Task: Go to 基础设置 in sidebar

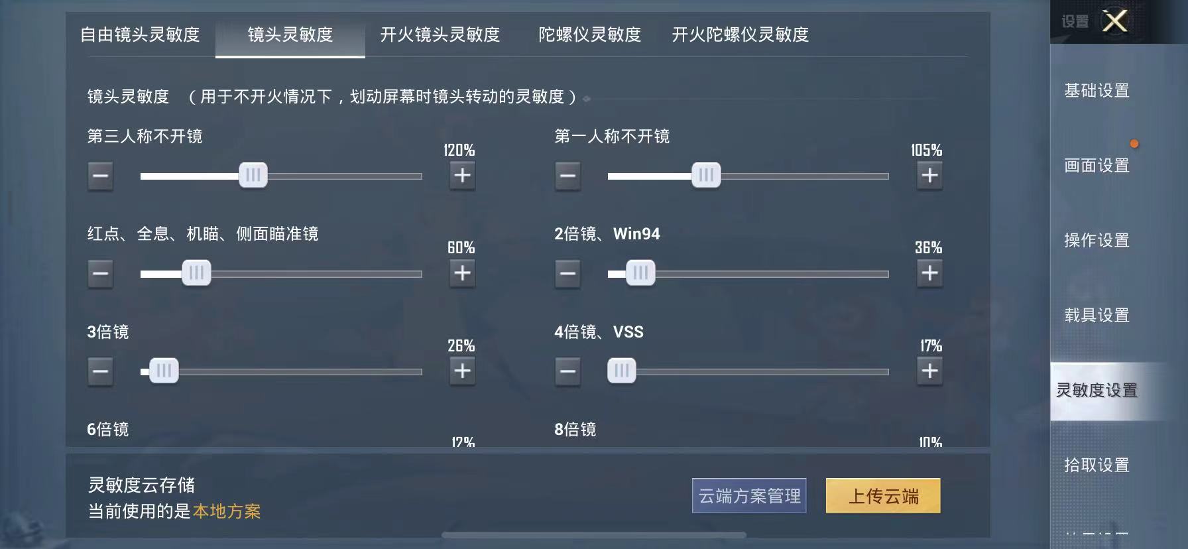Action: pos(1097,90)
